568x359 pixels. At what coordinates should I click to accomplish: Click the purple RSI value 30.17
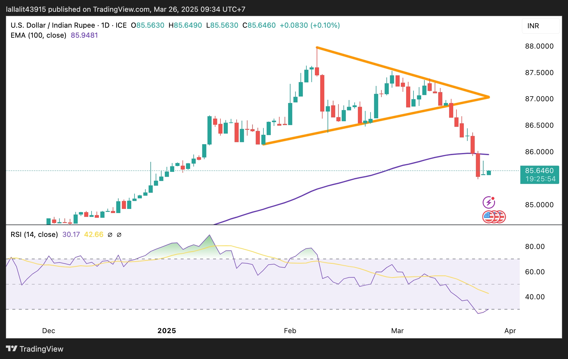71,235
